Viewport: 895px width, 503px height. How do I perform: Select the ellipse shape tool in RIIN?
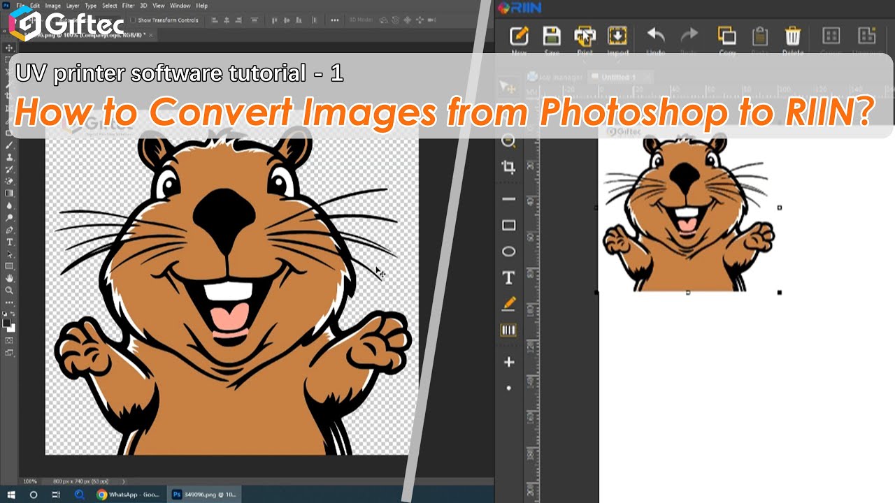508,251
